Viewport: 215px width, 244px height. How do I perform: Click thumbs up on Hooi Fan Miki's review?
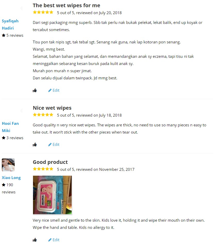click(35, 145)
